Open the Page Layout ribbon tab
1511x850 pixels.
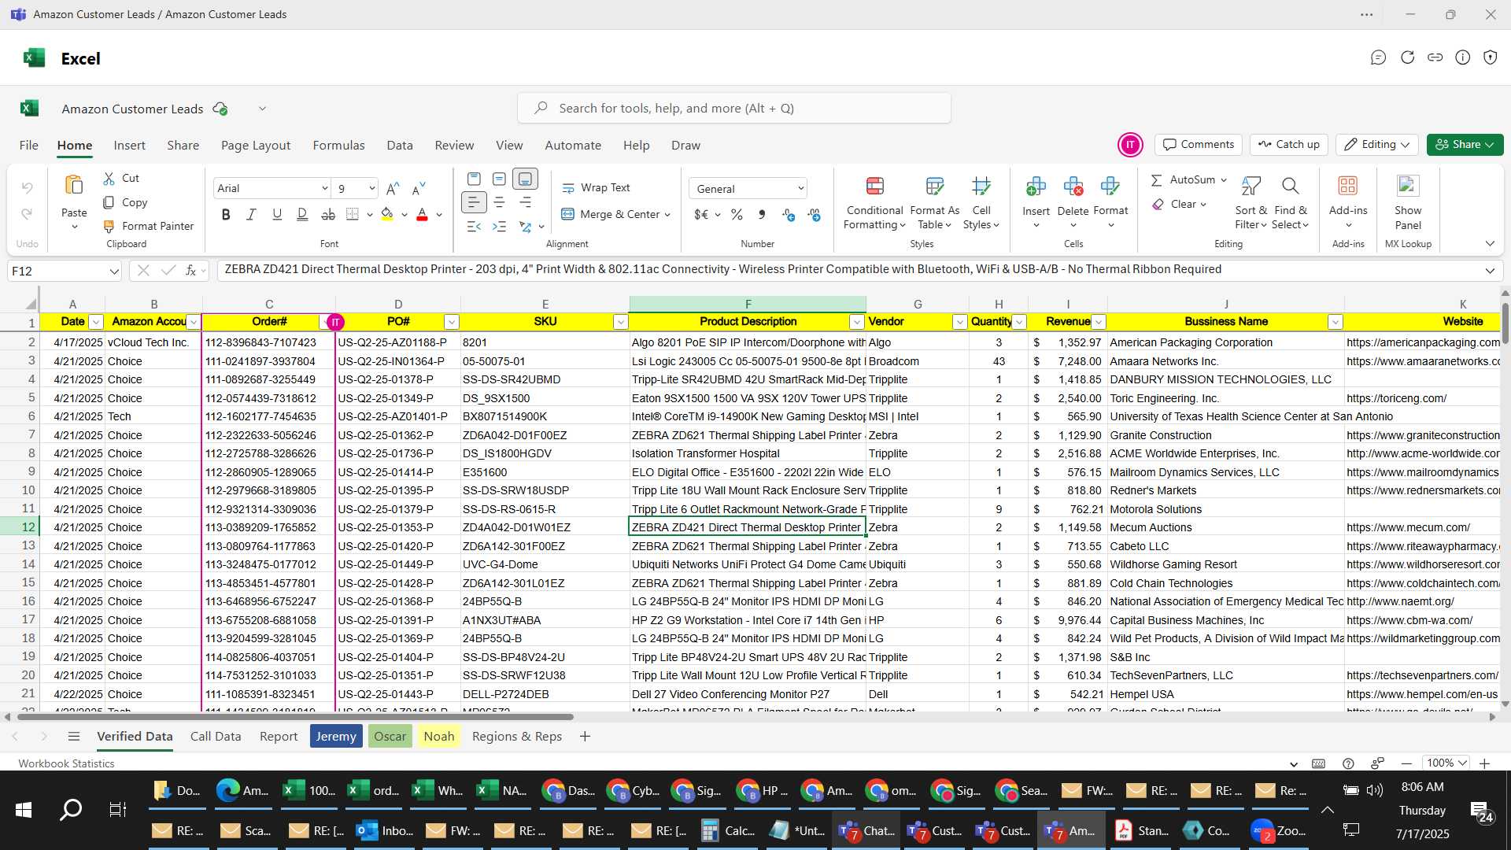pyautogui.click(x=256, y=146)
